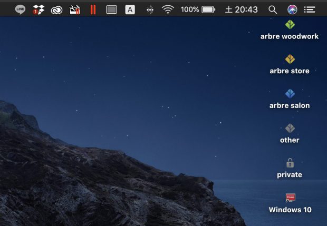This screenshot has height=226, width=327.
Task: Open Adobe Creative Cloud menu bar icon
Action: click(x=56, y=10)
